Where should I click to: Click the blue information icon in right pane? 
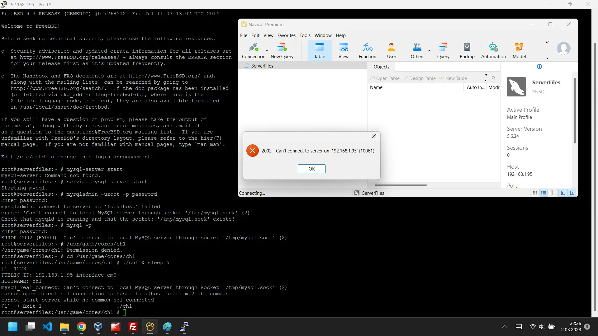click(x=539, y=67)
